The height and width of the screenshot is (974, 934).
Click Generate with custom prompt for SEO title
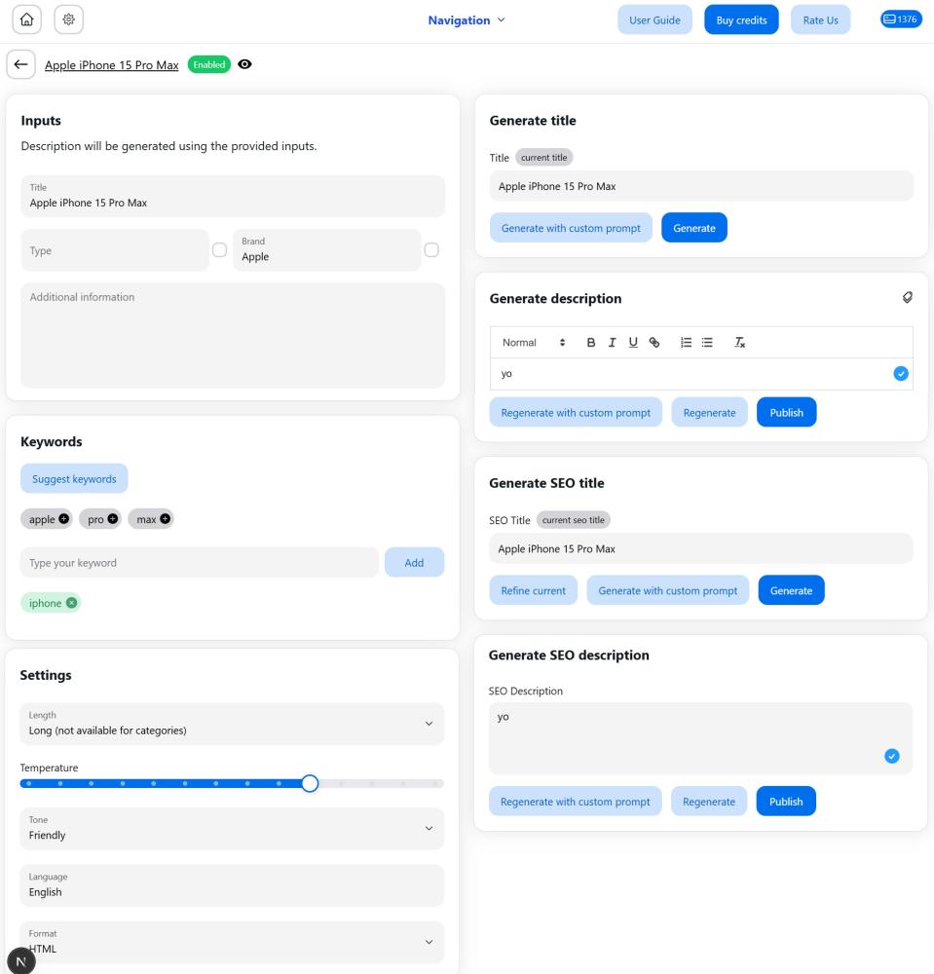[667, 590]
